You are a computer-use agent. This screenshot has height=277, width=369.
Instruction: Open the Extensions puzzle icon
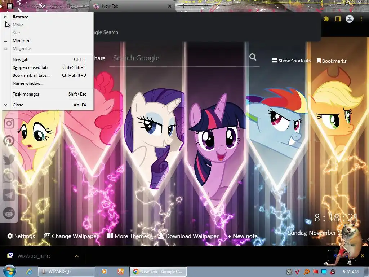(326, 19)
